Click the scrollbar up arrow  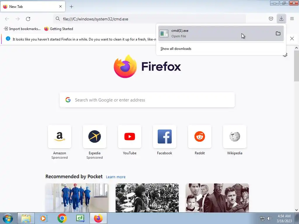pos(296,48)
